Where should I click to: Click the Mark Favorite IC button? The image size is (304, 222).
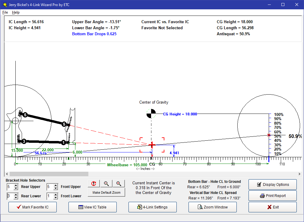coord(33,207)
